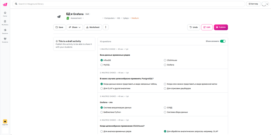Publish the activity with Publish button
Viewport: 271px width, 135px height.
(221, 27)
